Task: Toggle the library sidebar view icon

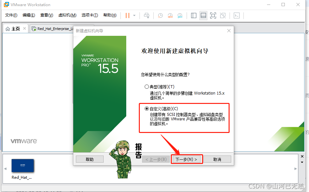Action: (x=194, y=15)
